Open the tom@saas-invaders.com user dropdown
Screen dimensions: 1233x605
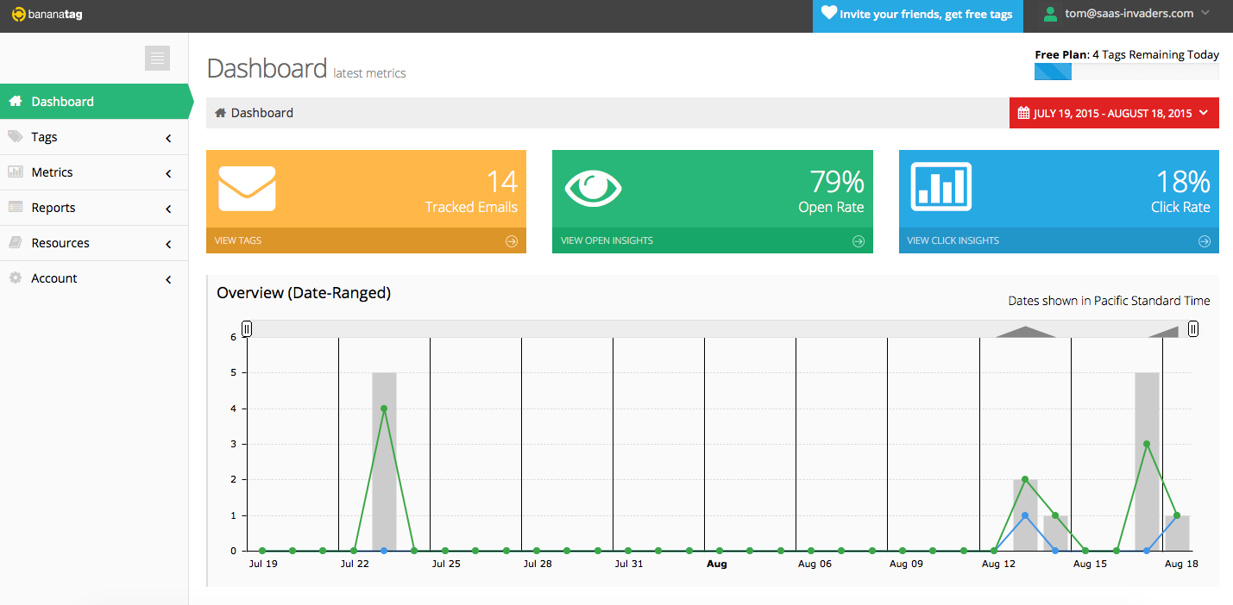pyautogui.click(x=1129, y=14)
